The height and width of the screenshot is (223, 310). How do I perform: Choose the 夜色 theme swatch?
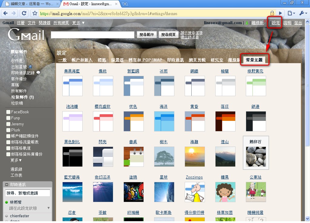(134, 121)
